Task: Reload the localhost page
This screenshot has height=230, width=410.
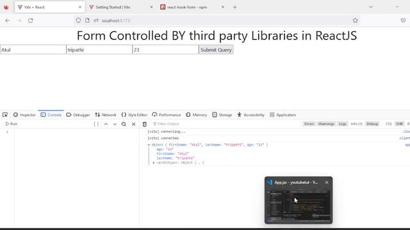Action: 30,20
